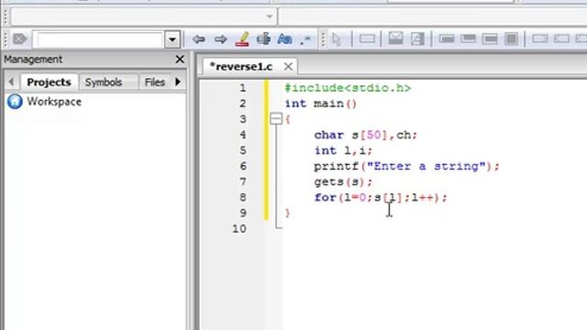This screenshot has height=330, width=587.
Task: Click the clear-search tag icon in the toolbar
Action: point(20,38)
